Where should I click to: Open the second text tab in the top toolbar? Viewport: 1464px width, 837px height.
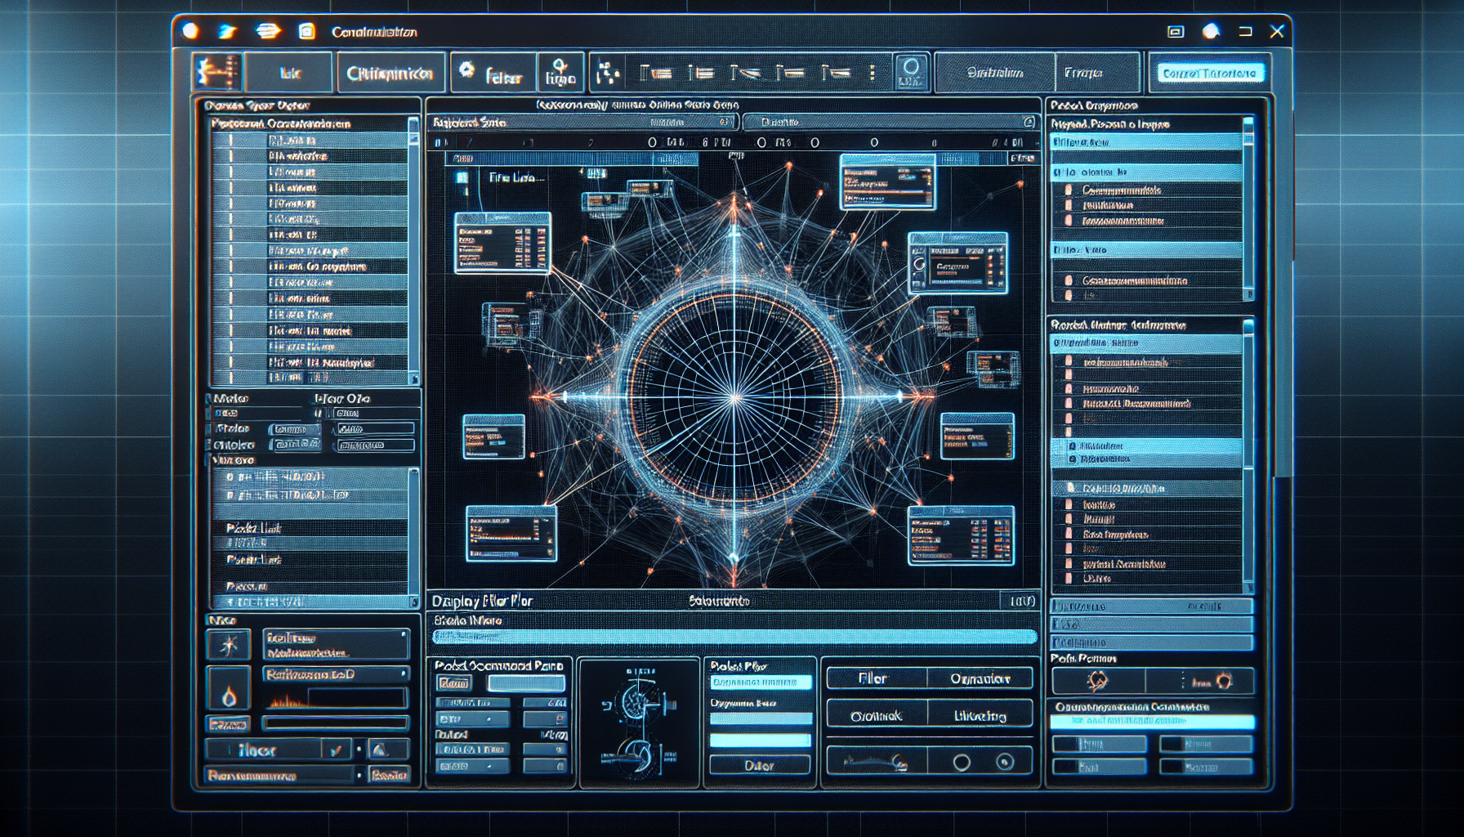[x=391, y=73]
